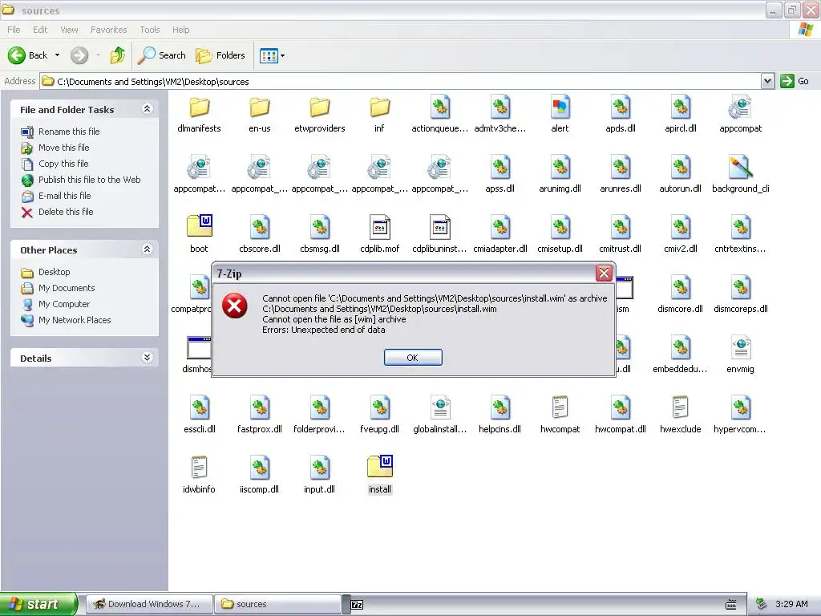The image size is (821, 616).
Task: Collapse the File and Folder Tasks panel
Action: point(148,108)
